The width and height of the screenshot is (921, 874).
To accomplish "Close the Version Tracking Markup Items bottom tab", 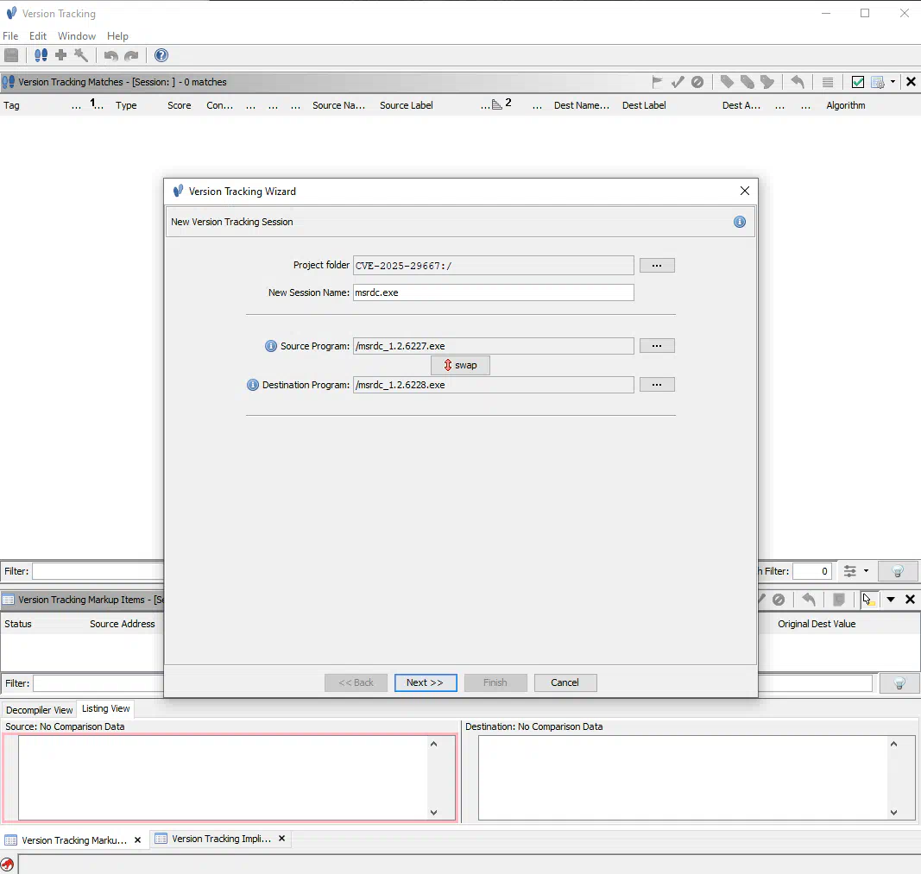I will [137, 840].
